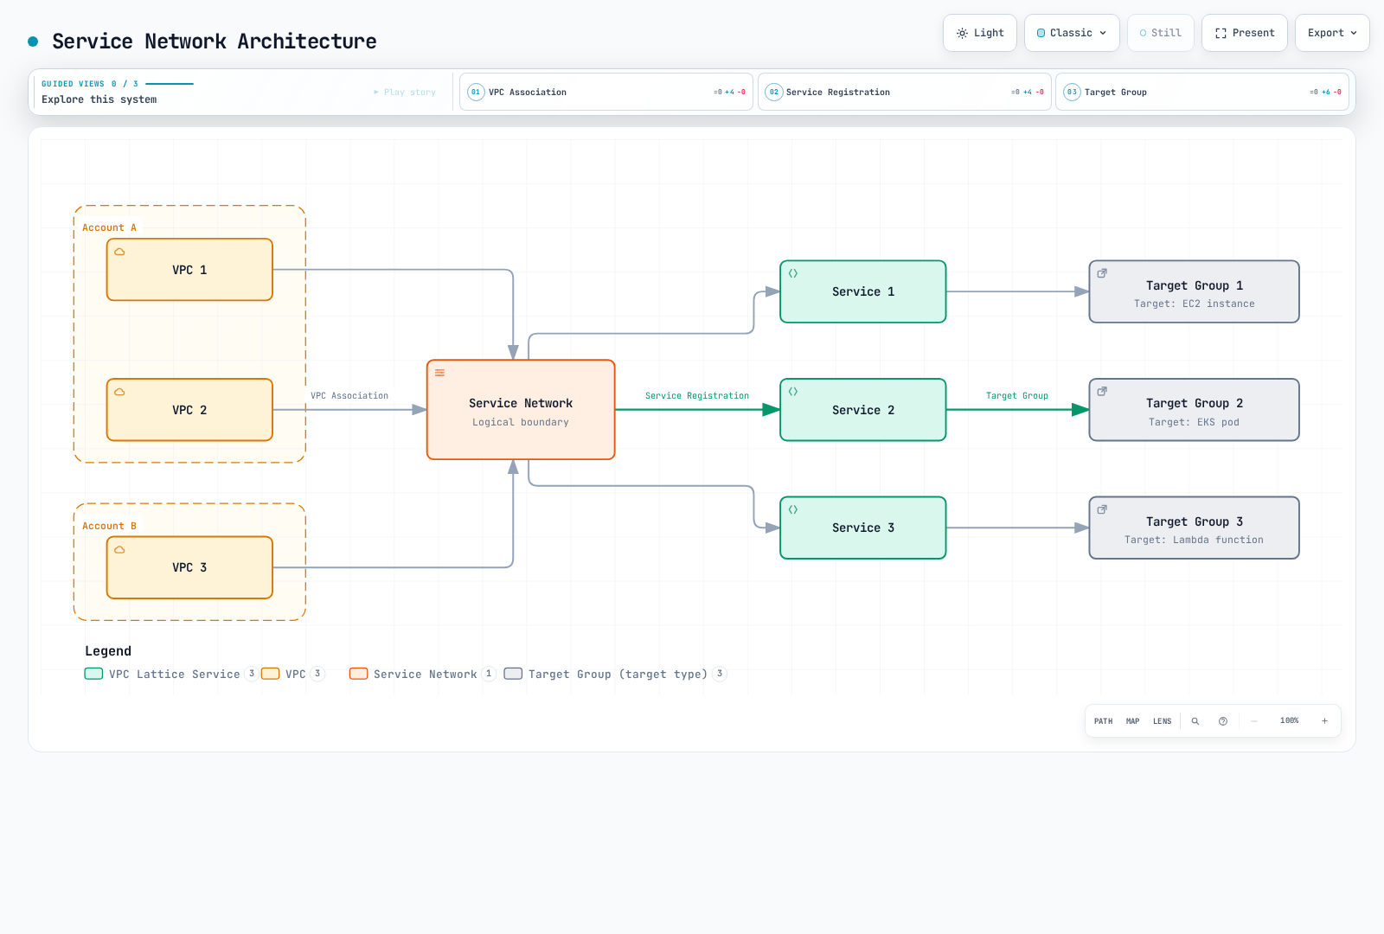This screenshot has height=934, width=1384.
Task: Click the icon on Target Group 2
Action: click(1102, 392)
